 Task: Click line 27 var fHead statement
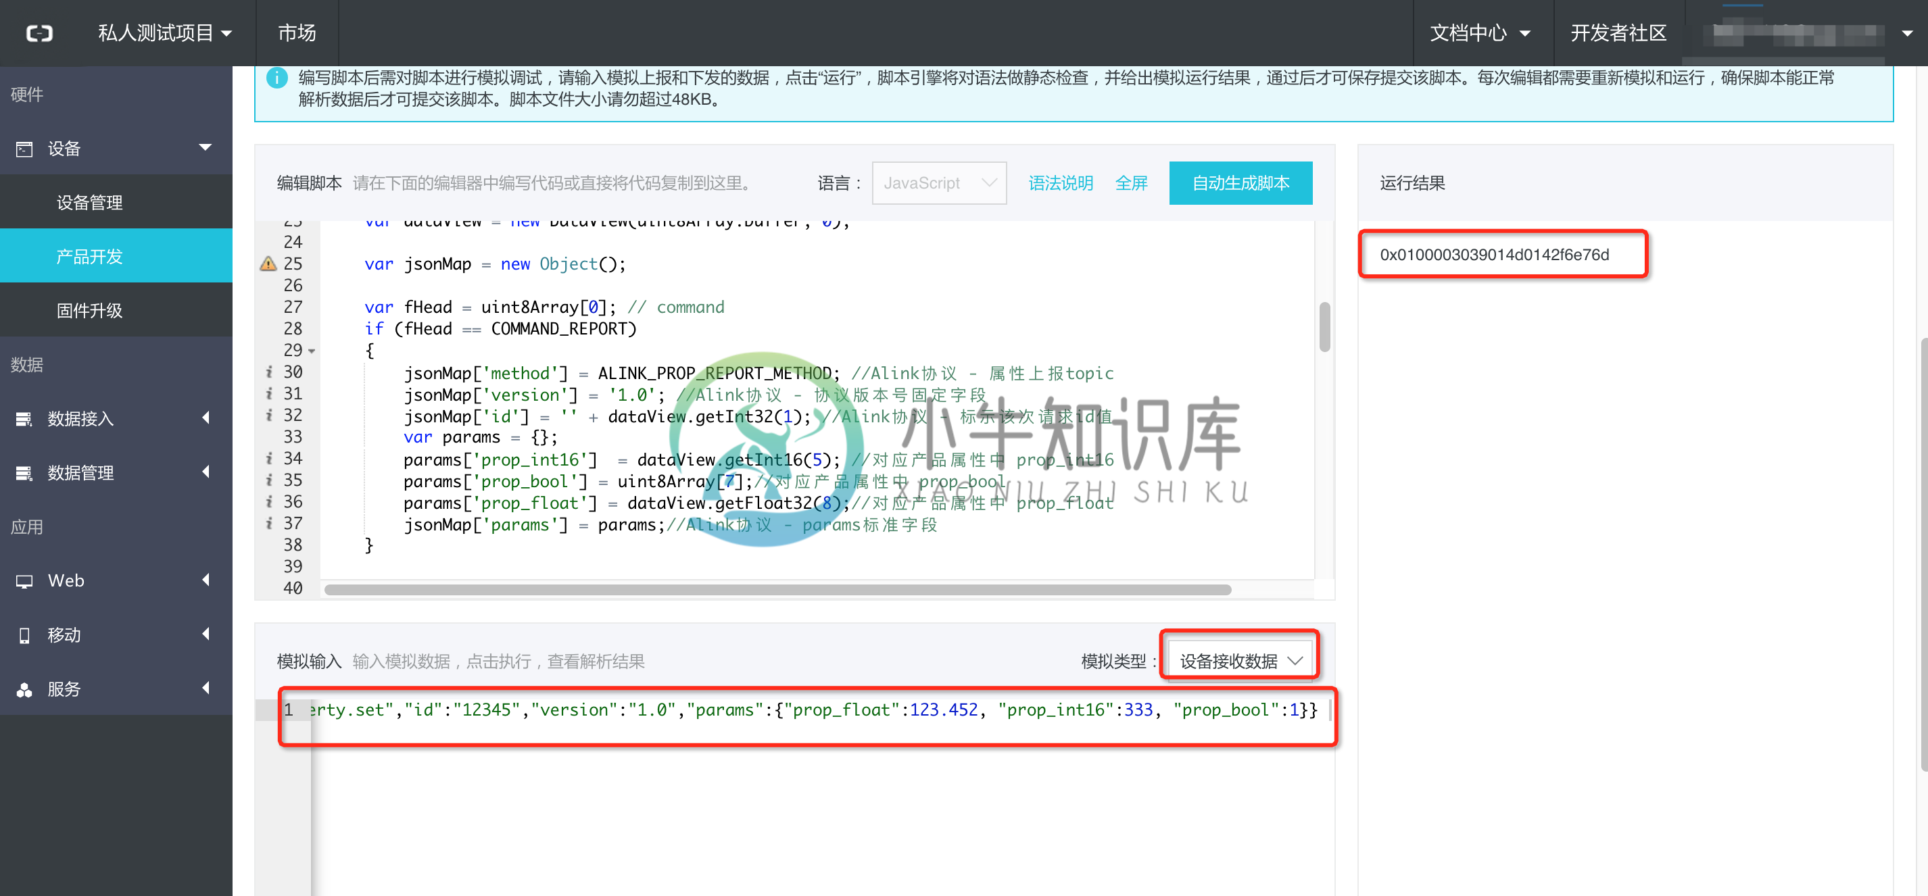(x=544, y=307)
